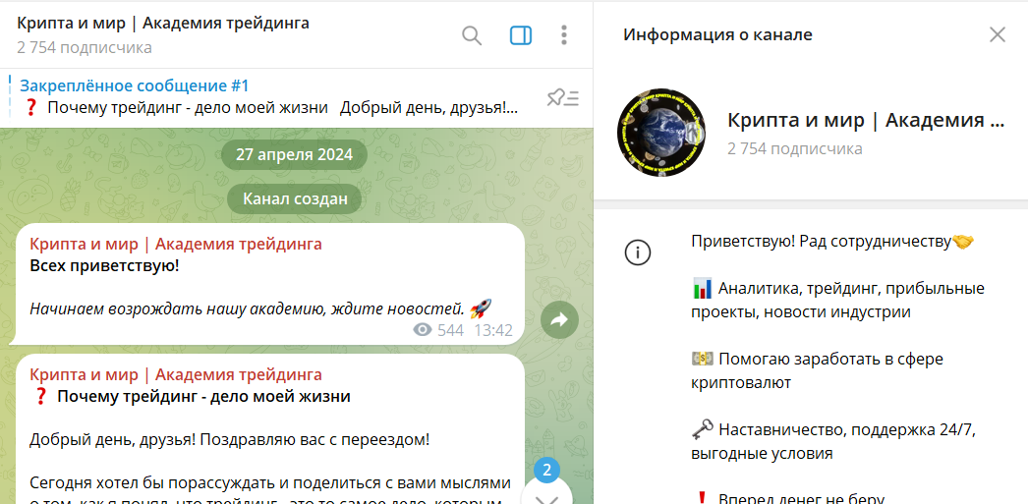Open sender name on 'Всех приветствую!' post
This screenshot has height=504, width=1028.
point(176,245)
